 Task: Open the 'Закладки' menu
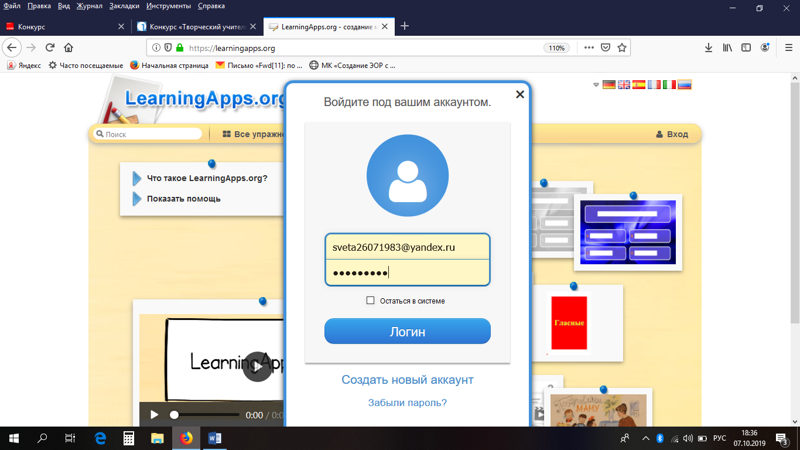[x=124, y=6]
